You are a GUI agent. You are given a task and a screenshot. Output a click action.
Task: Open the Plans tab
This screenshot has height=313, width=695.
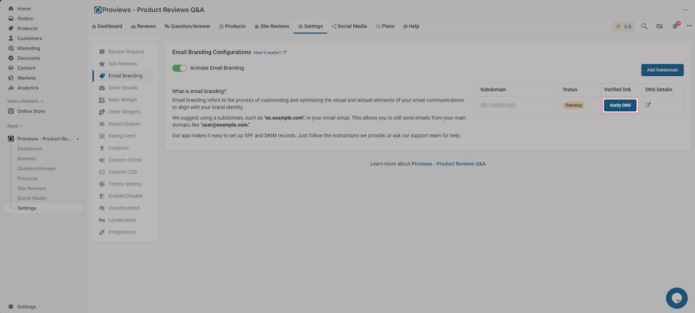pos(385,26)
